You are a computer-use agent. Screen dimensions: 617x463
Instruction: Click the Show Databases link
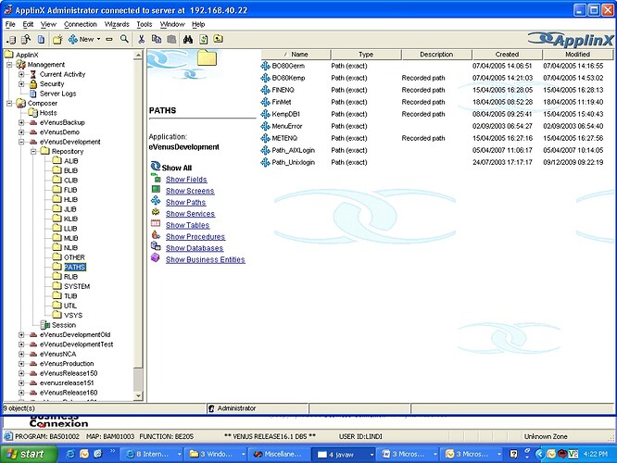pyautogui.click(x=195, y=248)
